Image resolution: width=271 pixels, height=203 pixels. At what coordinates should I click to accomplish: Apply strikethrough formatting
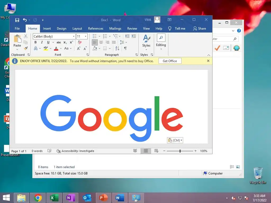(x=59, y=42)
